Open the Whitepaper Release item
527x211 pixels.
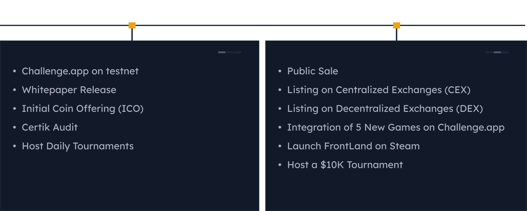(69, 90)
